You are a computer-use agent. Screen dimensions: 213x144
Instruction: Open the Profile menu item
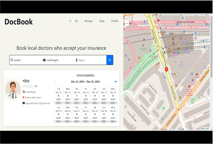pyautogui.click(x=115, y=21)
